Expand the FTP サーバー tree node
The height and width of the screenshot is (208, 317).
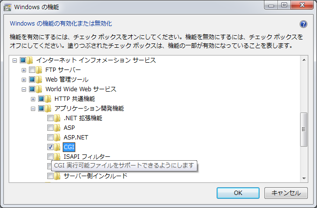[x=24, y=70]
